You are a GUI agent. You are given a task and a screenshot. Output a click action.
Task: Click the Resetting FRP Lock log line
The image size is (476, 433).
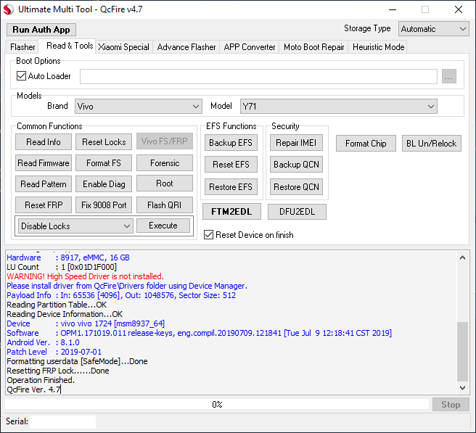pos(58,371)
